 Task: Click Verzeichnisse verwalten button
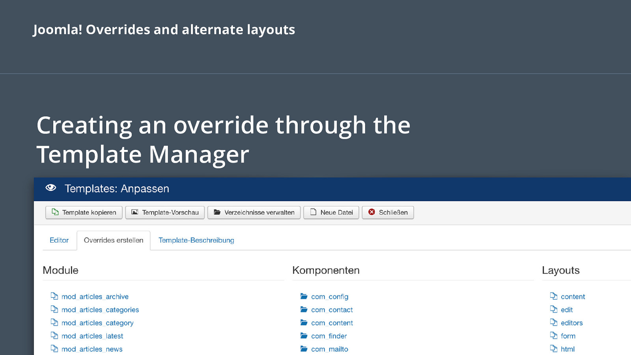click(x=254, y=213)
